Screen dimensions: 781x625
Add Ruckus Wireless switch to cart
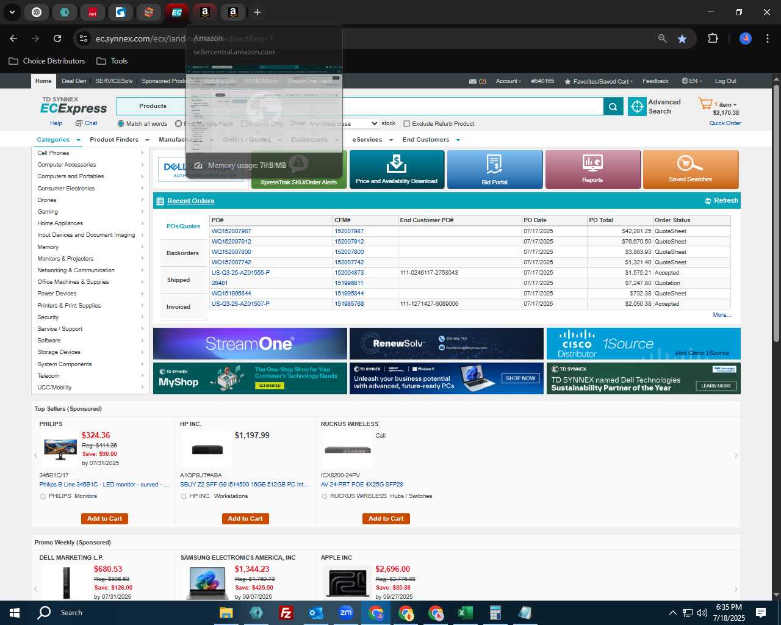coord(386,519)
